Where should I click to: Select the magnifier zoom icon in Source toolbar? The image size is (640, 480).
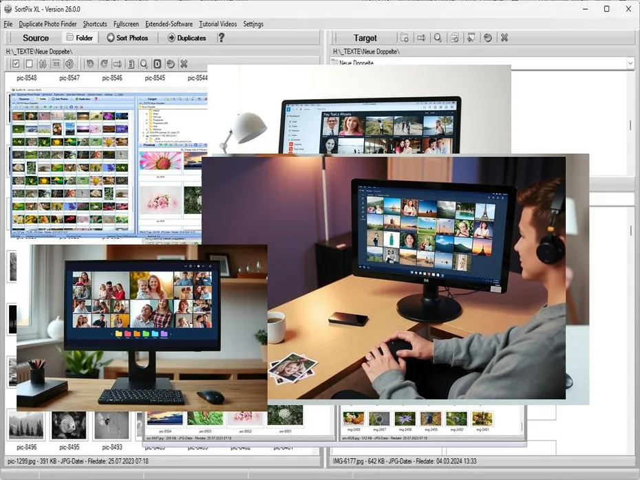tap(145, 63)
